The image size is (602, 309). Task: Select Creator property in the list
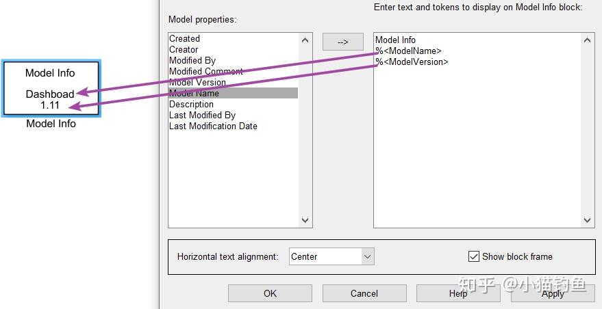(184, 50)
